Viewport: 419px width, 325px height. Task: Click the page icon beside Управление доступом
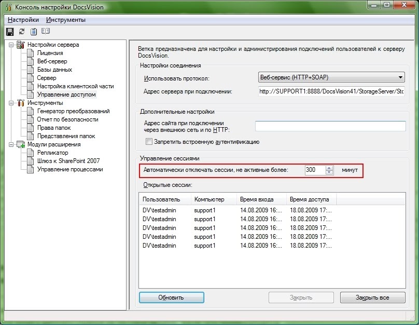click(31, 94)
